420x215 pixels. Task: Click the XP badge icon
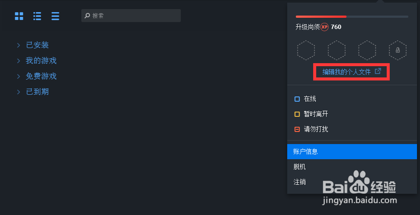[x=324, y=27]
